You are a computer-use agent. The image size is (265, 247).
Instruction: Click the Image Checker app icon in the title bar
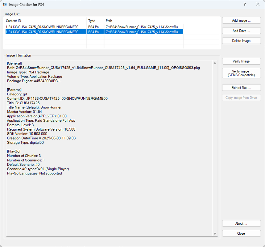[x=5, y=5]
